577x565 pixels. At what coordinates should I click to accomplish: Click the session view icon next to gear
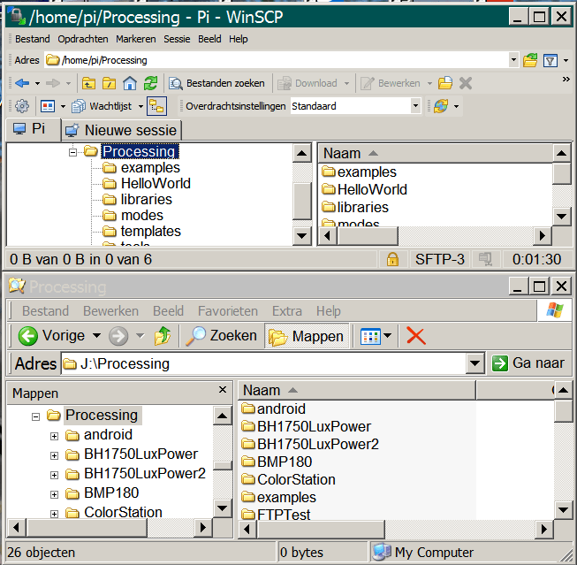tap(48, 106)
